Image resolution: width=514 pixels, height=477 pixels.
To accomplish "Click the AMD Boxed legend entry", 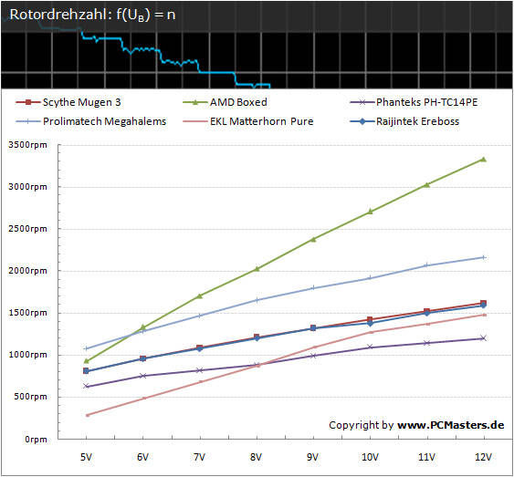I will pos(225,102).
